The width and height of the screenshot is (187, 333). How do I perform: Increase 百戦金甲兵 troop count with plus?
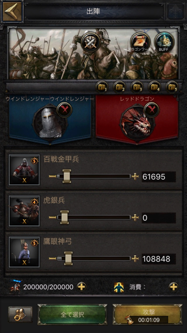[135, 176]
